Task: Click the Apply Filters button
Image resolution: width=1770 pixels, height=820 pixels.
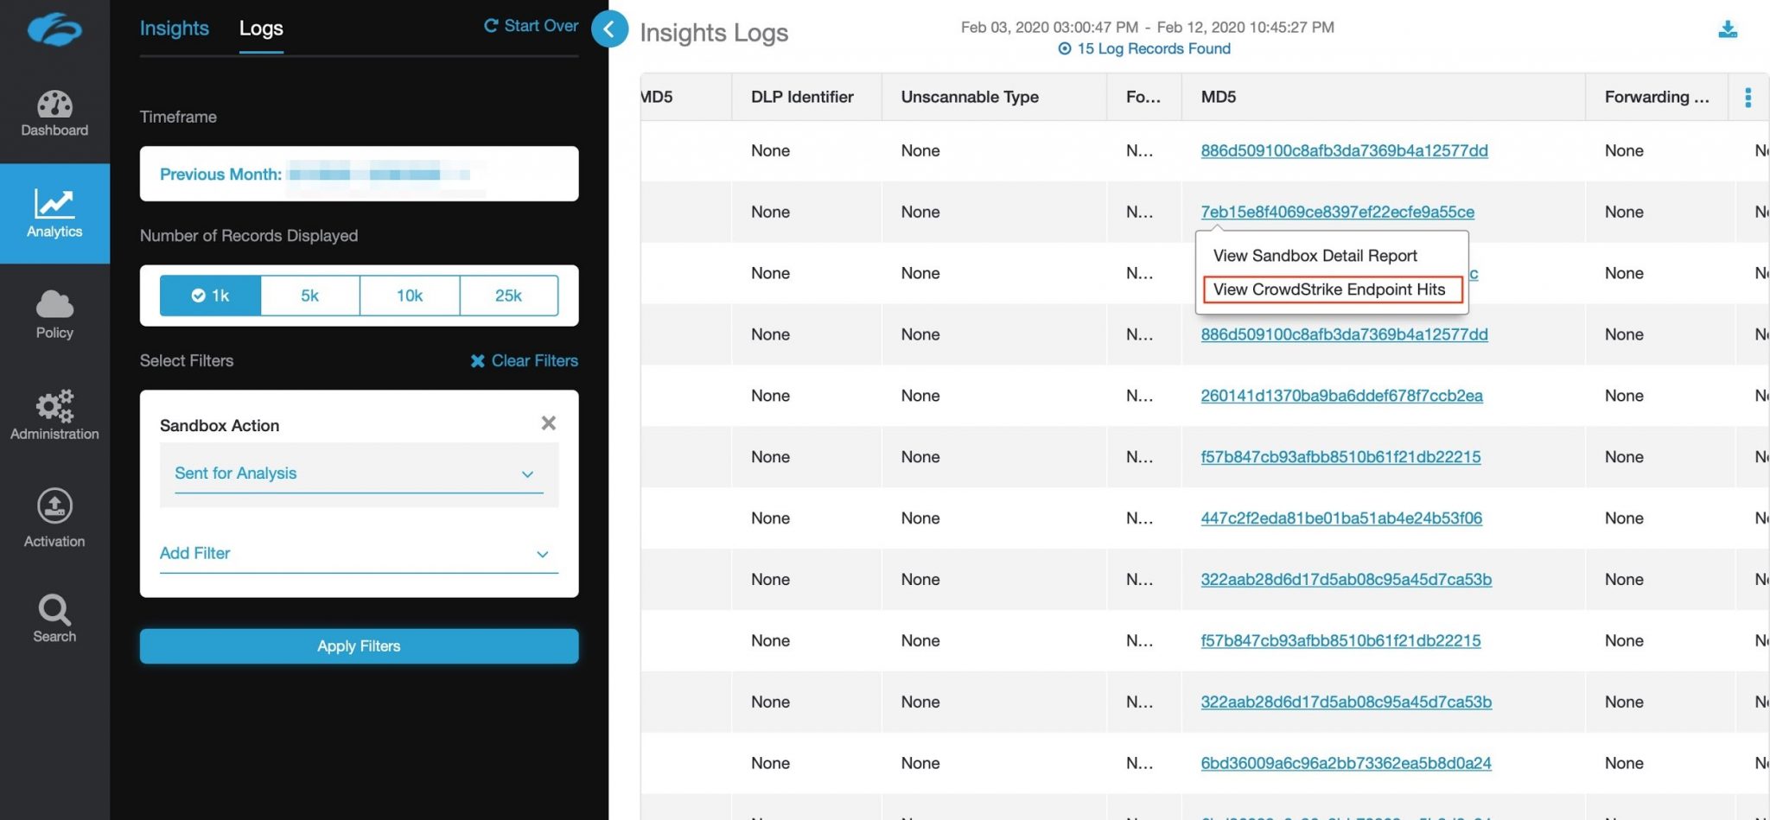Action: 358,645
